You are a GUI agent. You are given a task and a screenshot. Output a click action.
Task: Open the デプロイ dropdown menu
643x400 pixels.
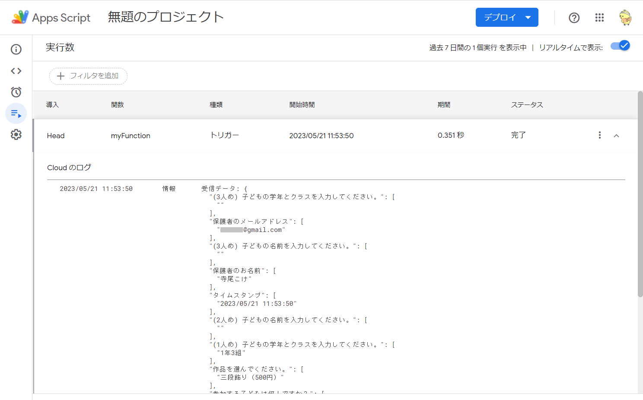click(507, 17)
